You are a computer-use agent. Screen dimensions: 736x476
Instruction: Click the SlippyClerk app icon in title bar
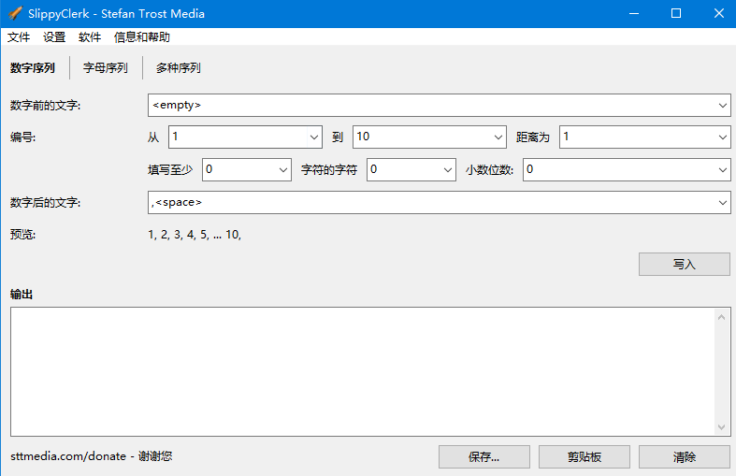[15, 13]
